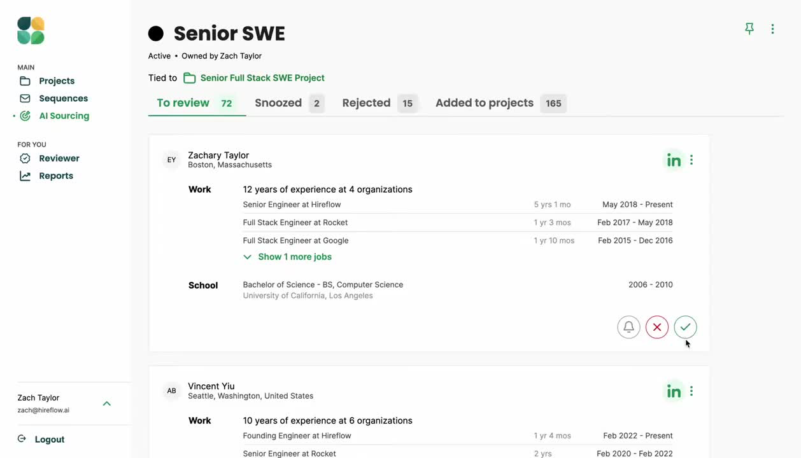Reject Zachary Taylor with the red X
Screen dimensions: 801x458
[x=656, y=326]
